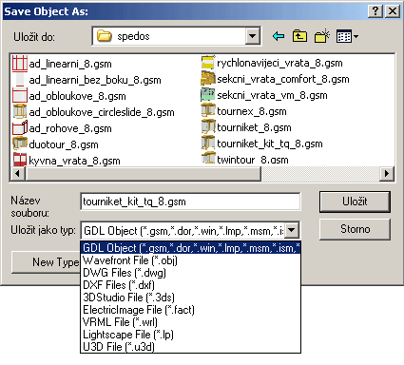Screen dimensions: 404x365
Task: Go back using the blue arrow icon
Action: pyautogui.click(x=279, y=36)
